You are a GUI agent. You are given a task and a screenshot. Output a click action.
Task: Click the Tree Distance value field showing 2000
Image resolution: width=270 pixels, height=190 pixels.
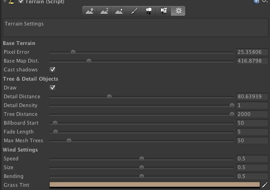tap(252, 114)
